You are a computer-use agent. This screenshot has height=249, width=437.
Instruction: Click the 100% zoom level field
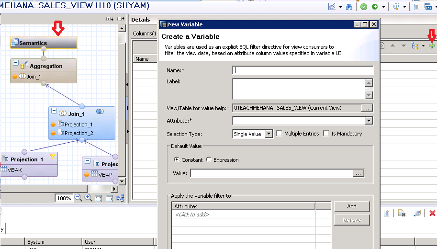64,198
